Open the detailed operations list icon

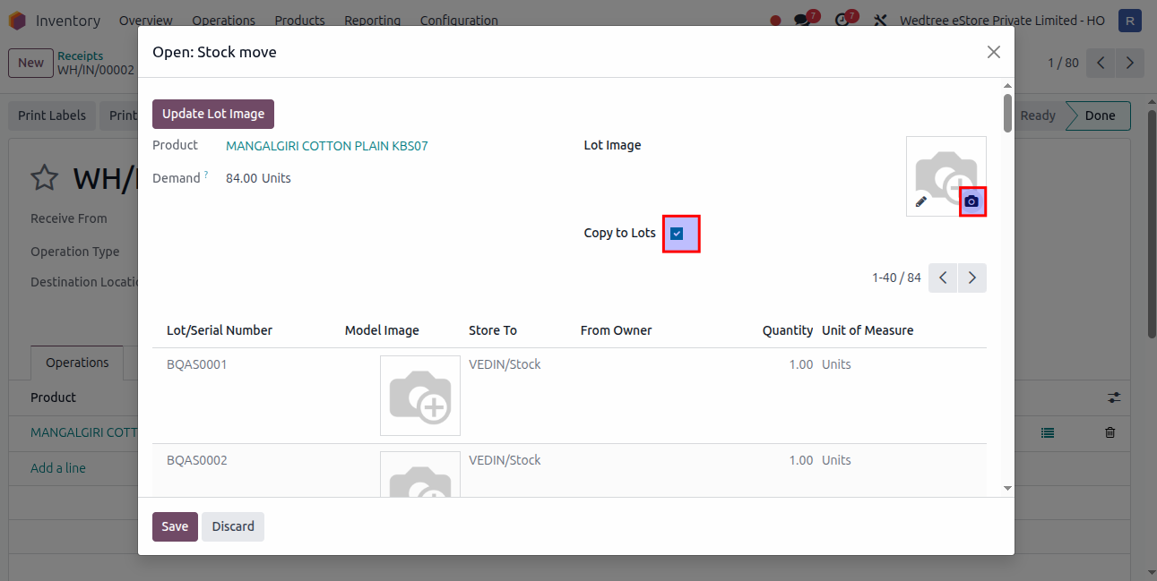(x=1048, y=432)
